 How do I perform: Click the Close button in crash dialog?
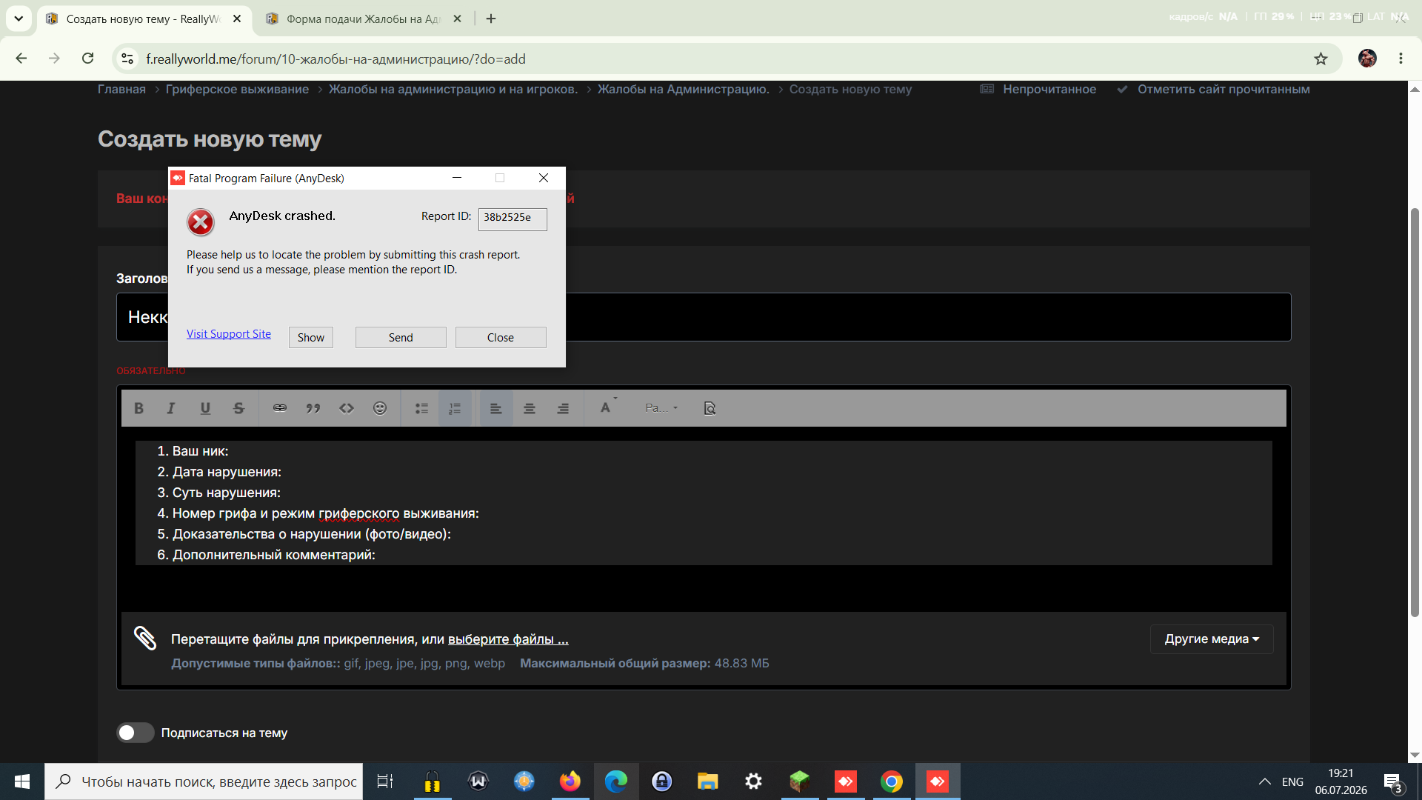point(501,337)
